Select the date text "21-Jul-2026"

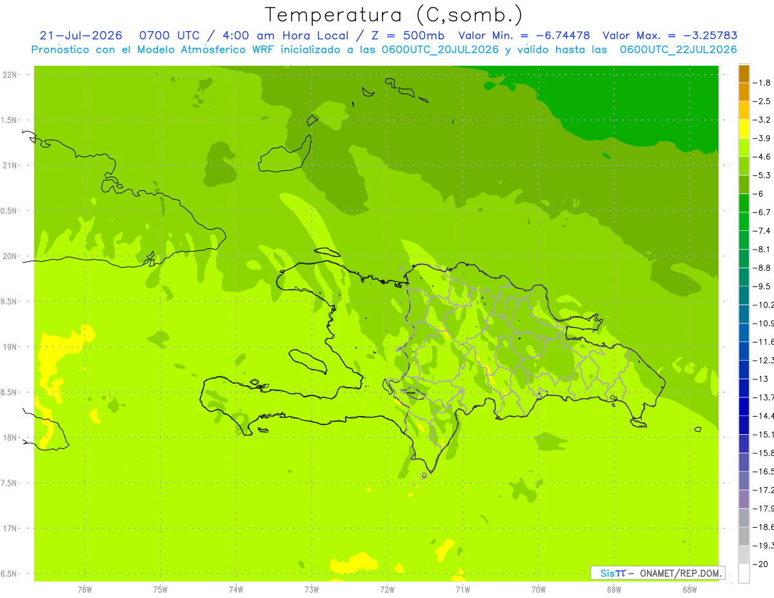click(81, 35)
